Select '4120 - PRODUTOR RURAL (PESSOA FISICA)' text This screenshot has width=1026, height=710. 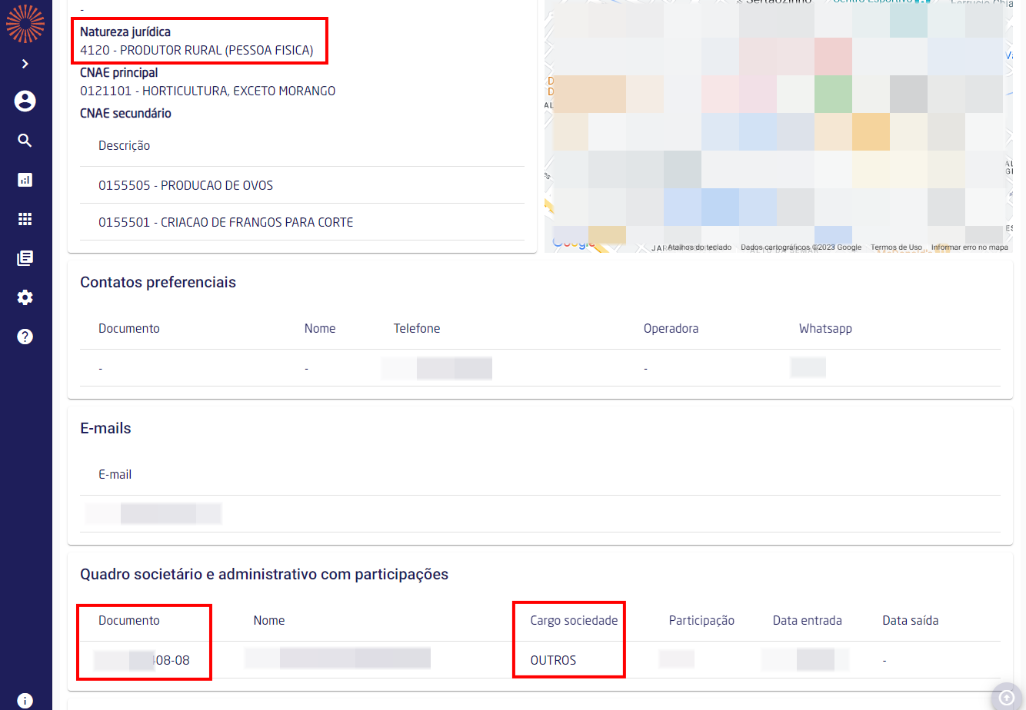click(x=197, y=51)
